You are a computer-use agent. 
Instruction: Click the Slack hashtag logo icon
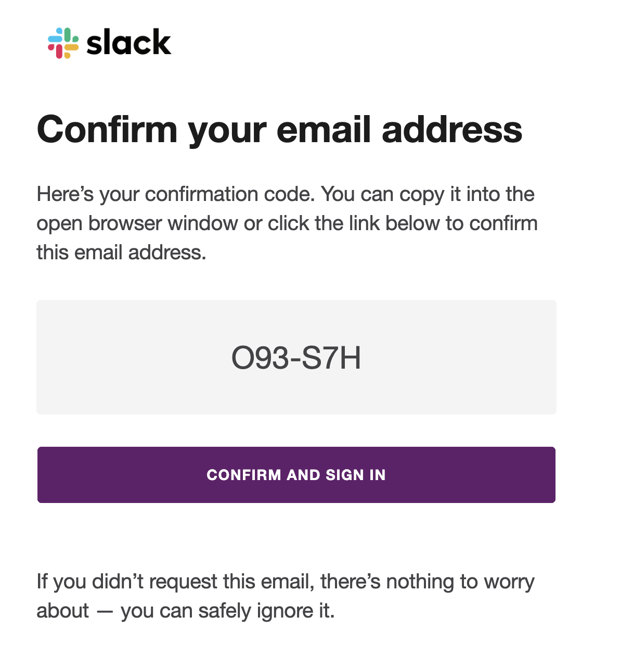point(63,43)
